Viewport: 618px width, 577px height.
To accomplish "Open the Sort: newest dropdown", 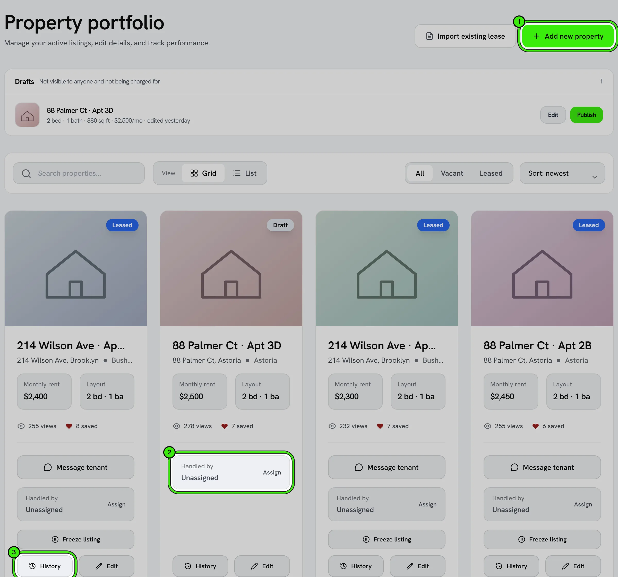I will click(562, 173).
